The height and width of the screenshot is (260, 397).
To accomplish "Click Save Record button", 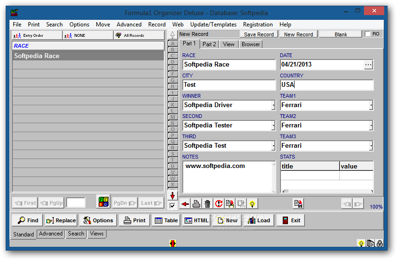I will pyautogui.click(x=259, y=34).
